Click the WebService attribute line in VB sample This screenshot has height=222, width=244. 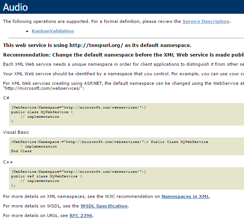109,142
